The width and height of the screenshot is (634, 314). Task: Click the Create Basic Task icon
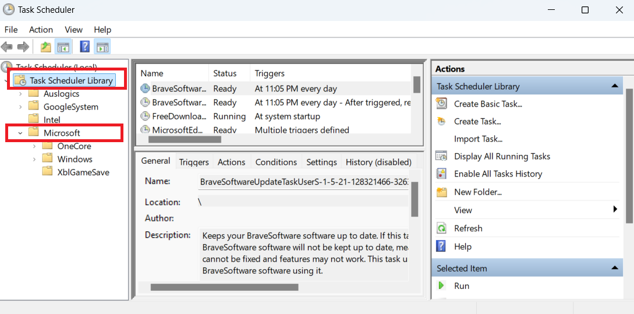click(441, 104)
